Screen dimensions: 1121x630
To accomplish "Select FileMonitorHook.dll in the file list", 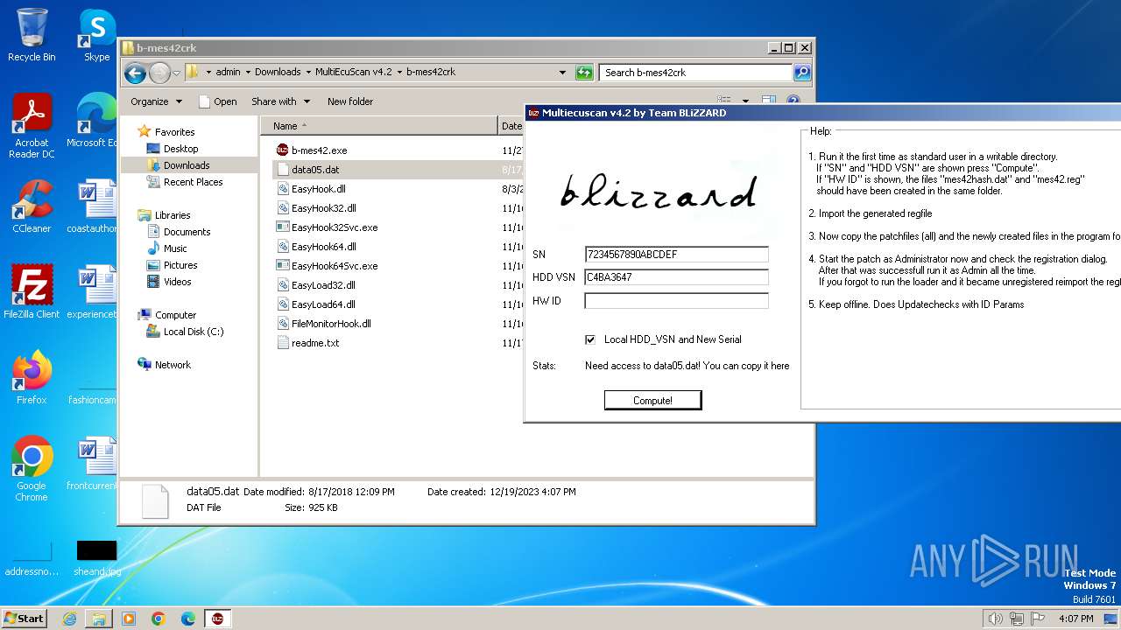I will [331, 324].
